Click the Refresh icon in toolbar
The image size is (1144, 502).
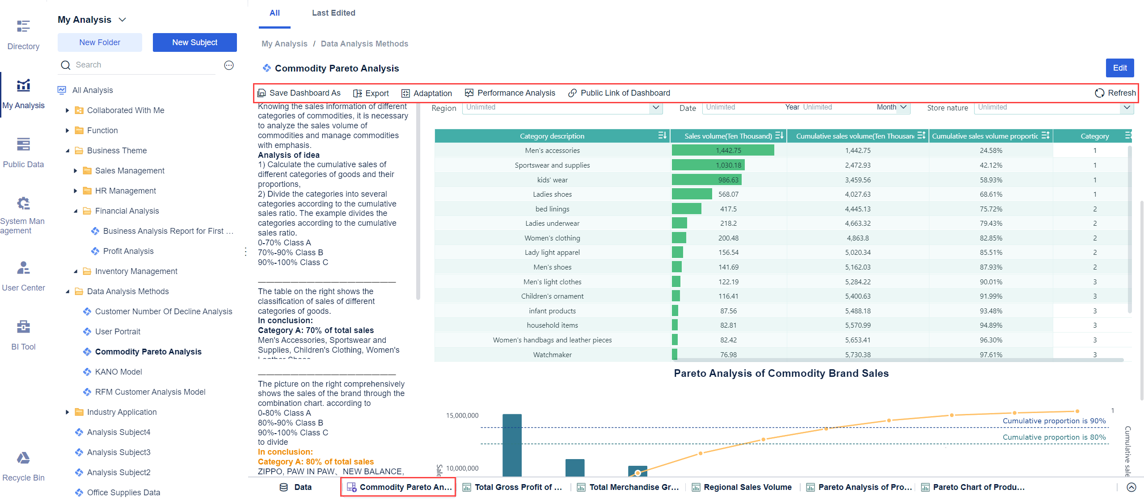point(1099,93)
